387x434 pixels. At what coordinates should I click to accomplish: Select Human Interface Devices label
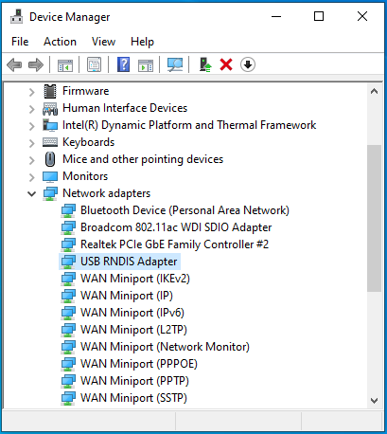(x=125, y=108)
